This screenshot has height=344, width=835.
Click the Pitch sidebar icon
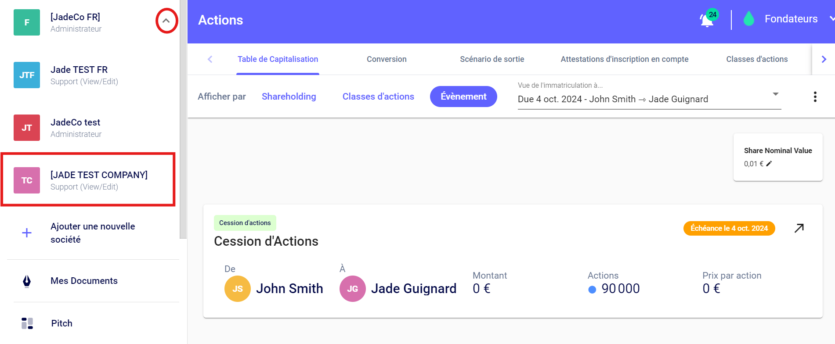point(27,323)
